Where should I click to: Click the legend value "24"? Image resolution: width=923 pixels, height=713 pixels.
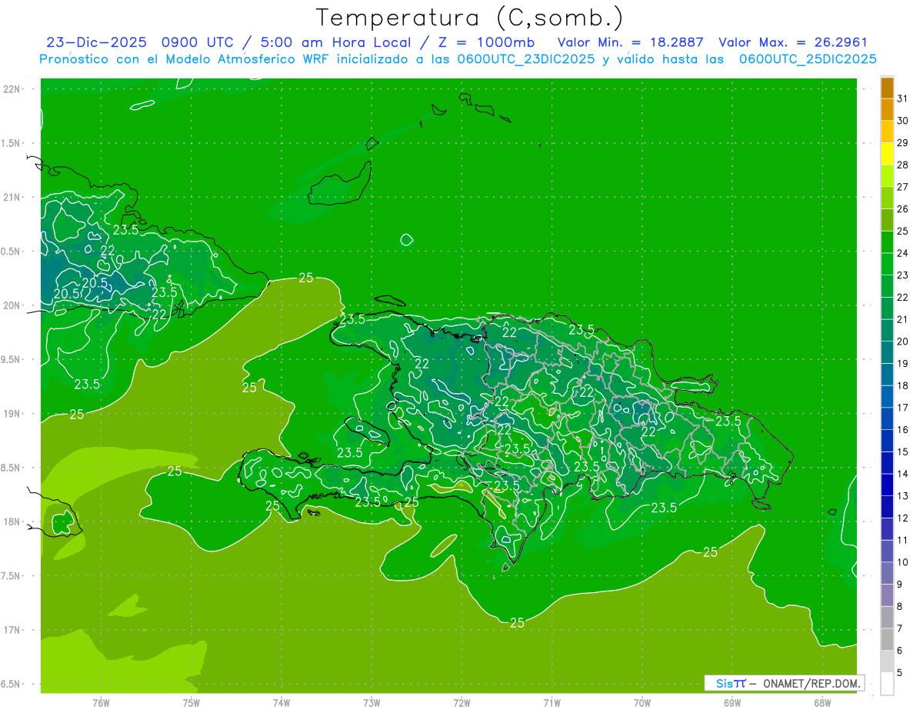(903, 253)
